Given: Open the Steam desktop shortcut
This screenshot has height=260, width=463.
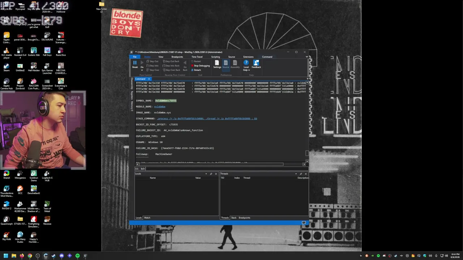Looking at the screenshot, I should [7, 68].
